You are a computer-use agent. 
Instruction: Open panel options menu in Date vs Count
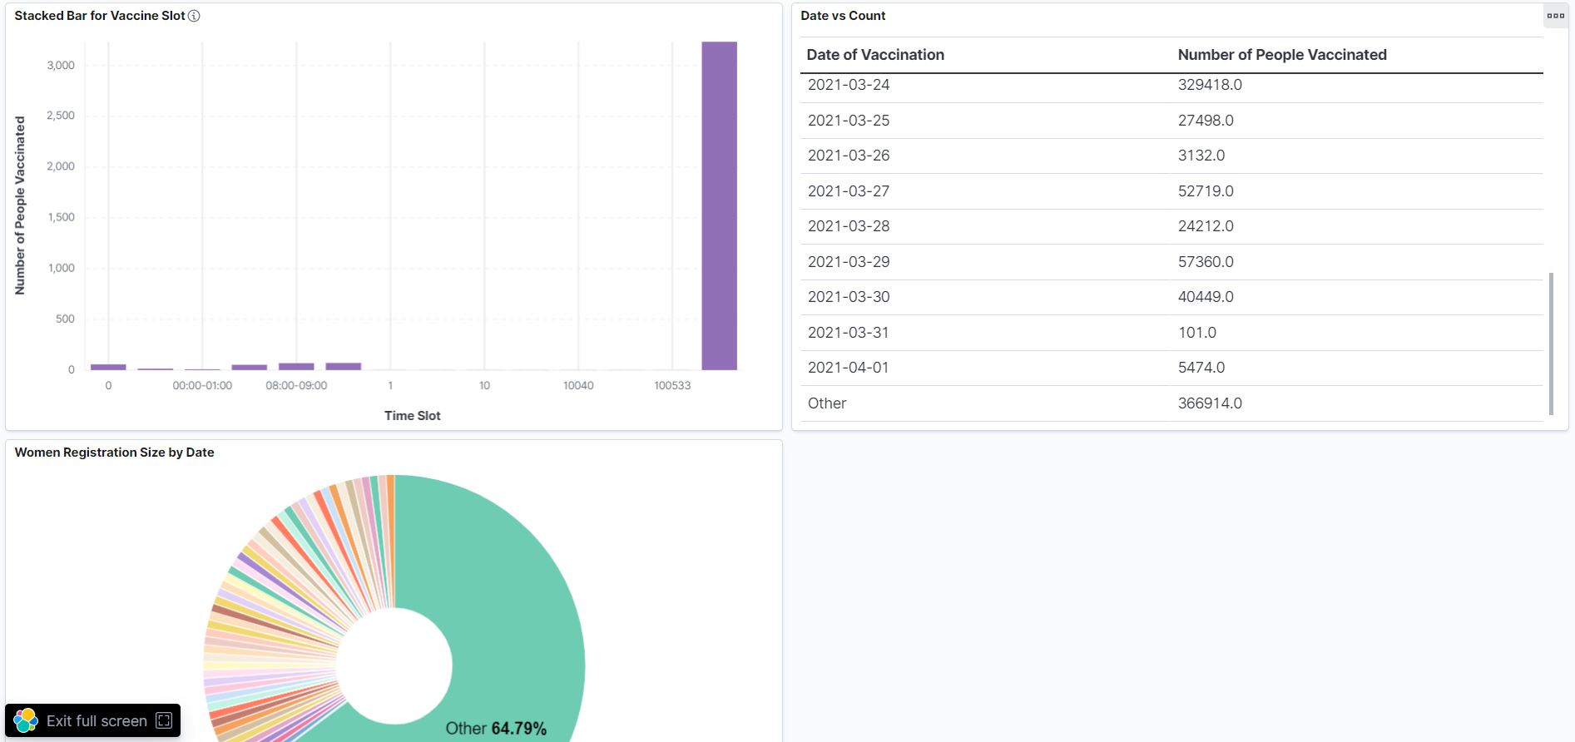pyautogui.click(x=1555, y=16)
